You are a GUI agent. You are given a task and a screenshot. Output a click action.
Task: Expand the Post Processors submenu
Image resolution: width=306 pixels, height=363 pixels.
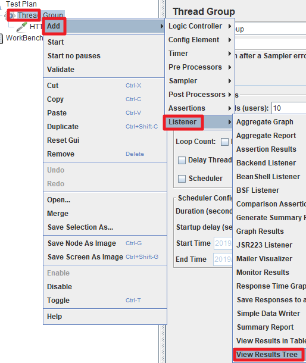coord(199,95)
